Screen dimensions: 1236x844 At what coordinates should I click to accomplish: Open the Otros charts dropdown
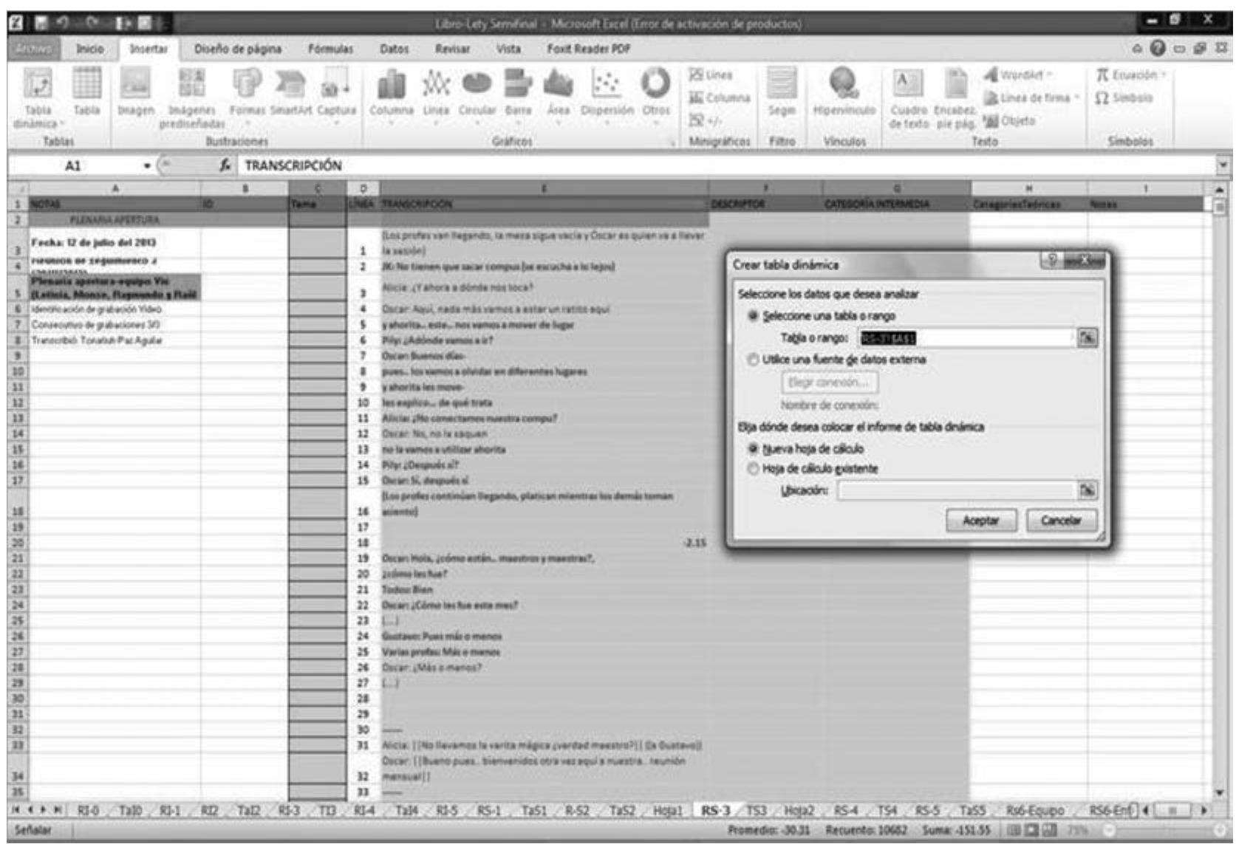point(655,89)
